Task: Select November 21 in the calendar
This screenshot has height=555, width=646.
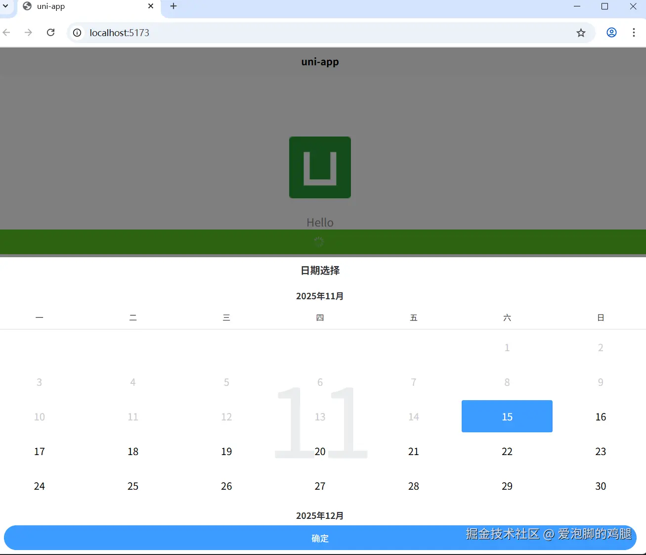Action: [414, 452]
